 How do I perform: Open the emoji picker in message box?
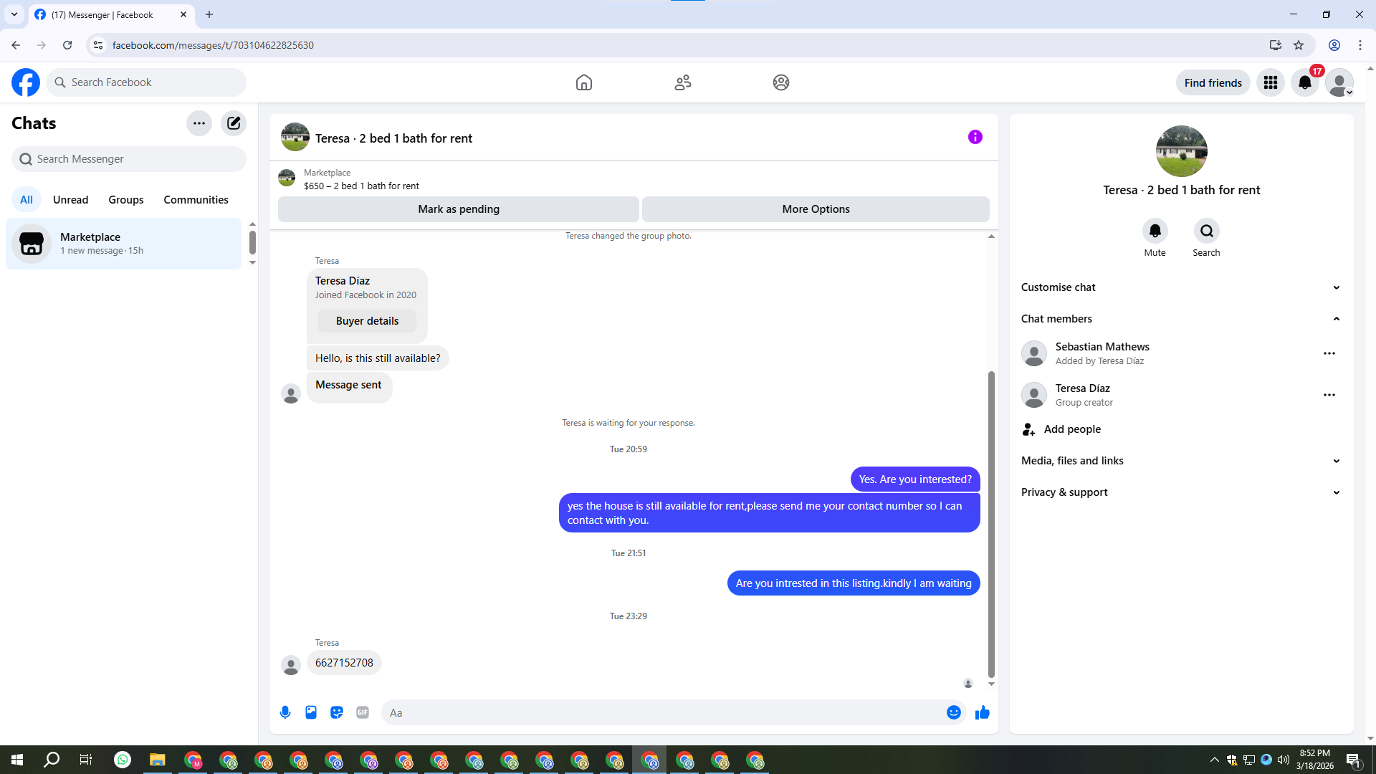coord(953,712)
